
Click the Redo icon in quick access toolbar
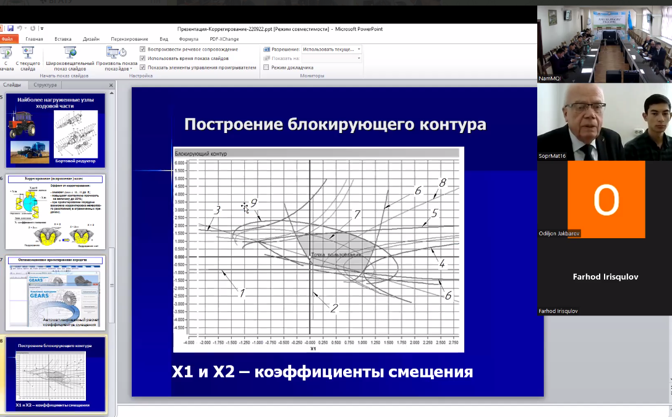coord(32,28)
